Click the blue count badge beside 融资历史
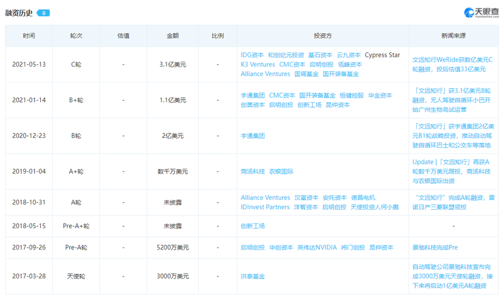The height and width of the screenshot is (296, 503). (43, 13)
